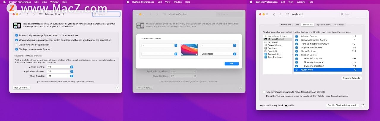Open Application windows dropdown in undimmed window
The height and width of the screenshot is (121, 380).
[60, 71]
